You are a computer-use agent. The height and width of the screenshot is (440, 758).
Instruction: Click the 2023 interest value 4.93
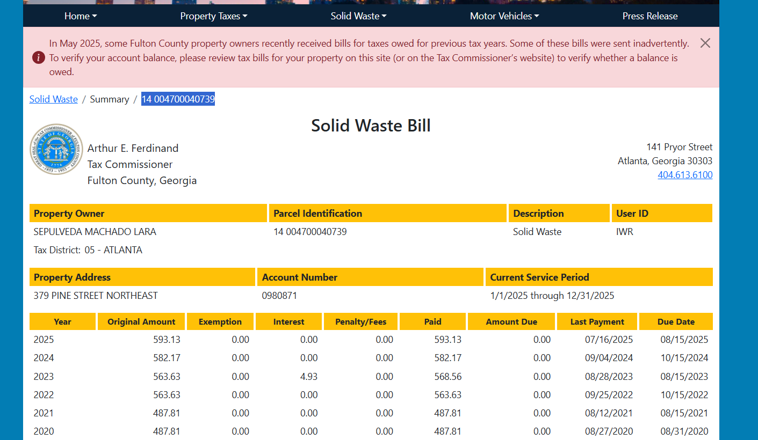pos(309,377)
